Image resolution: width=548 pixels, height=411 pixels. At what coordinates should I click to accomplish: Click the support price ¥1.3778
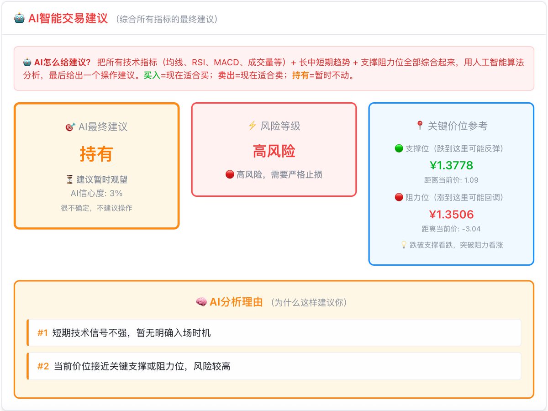pos(451,165)
